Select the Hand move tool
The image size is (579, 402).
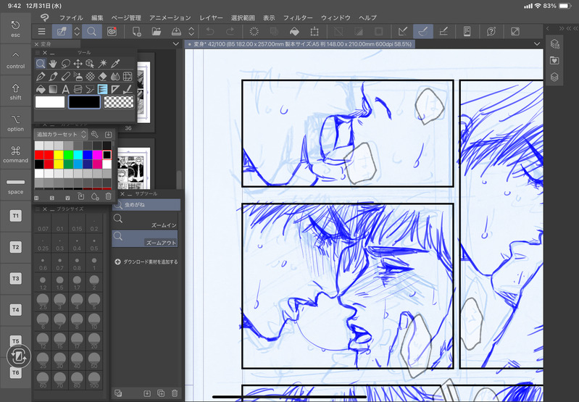pos(53,64)
